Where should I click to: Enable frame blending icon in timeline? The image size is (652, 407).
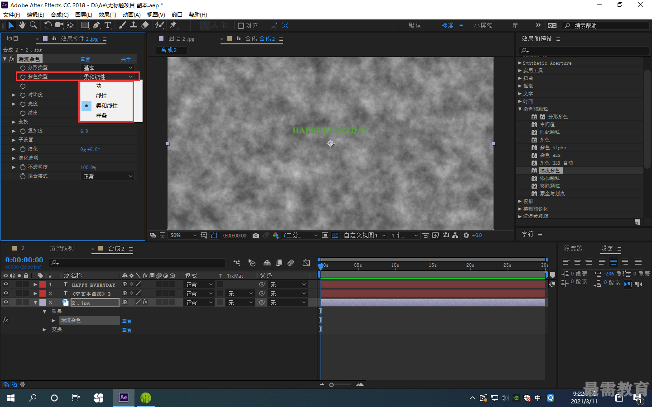pyautogui.click(x=279, y=263)
